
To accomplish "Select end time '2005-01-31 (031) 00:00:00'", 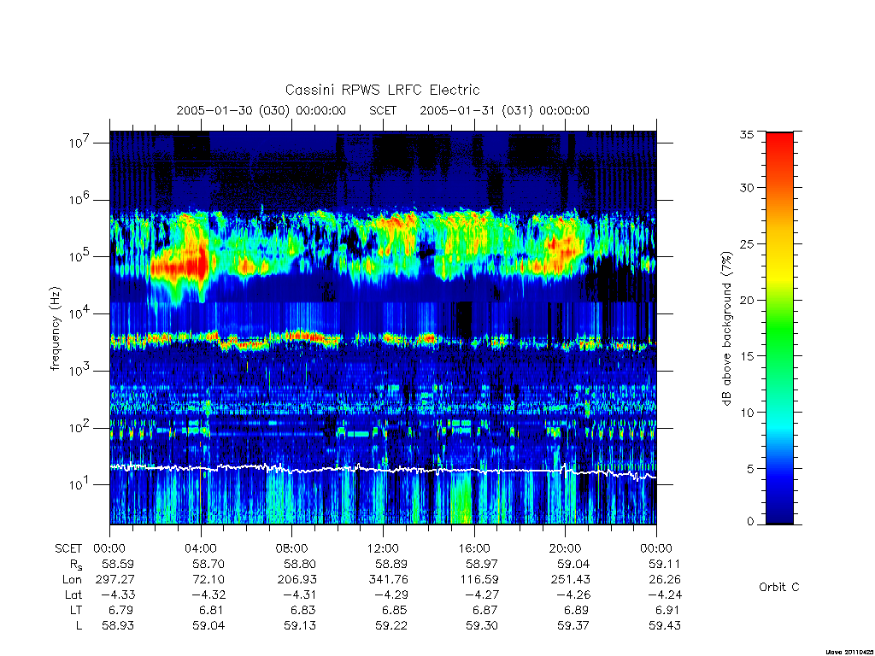I will [504, 110].
